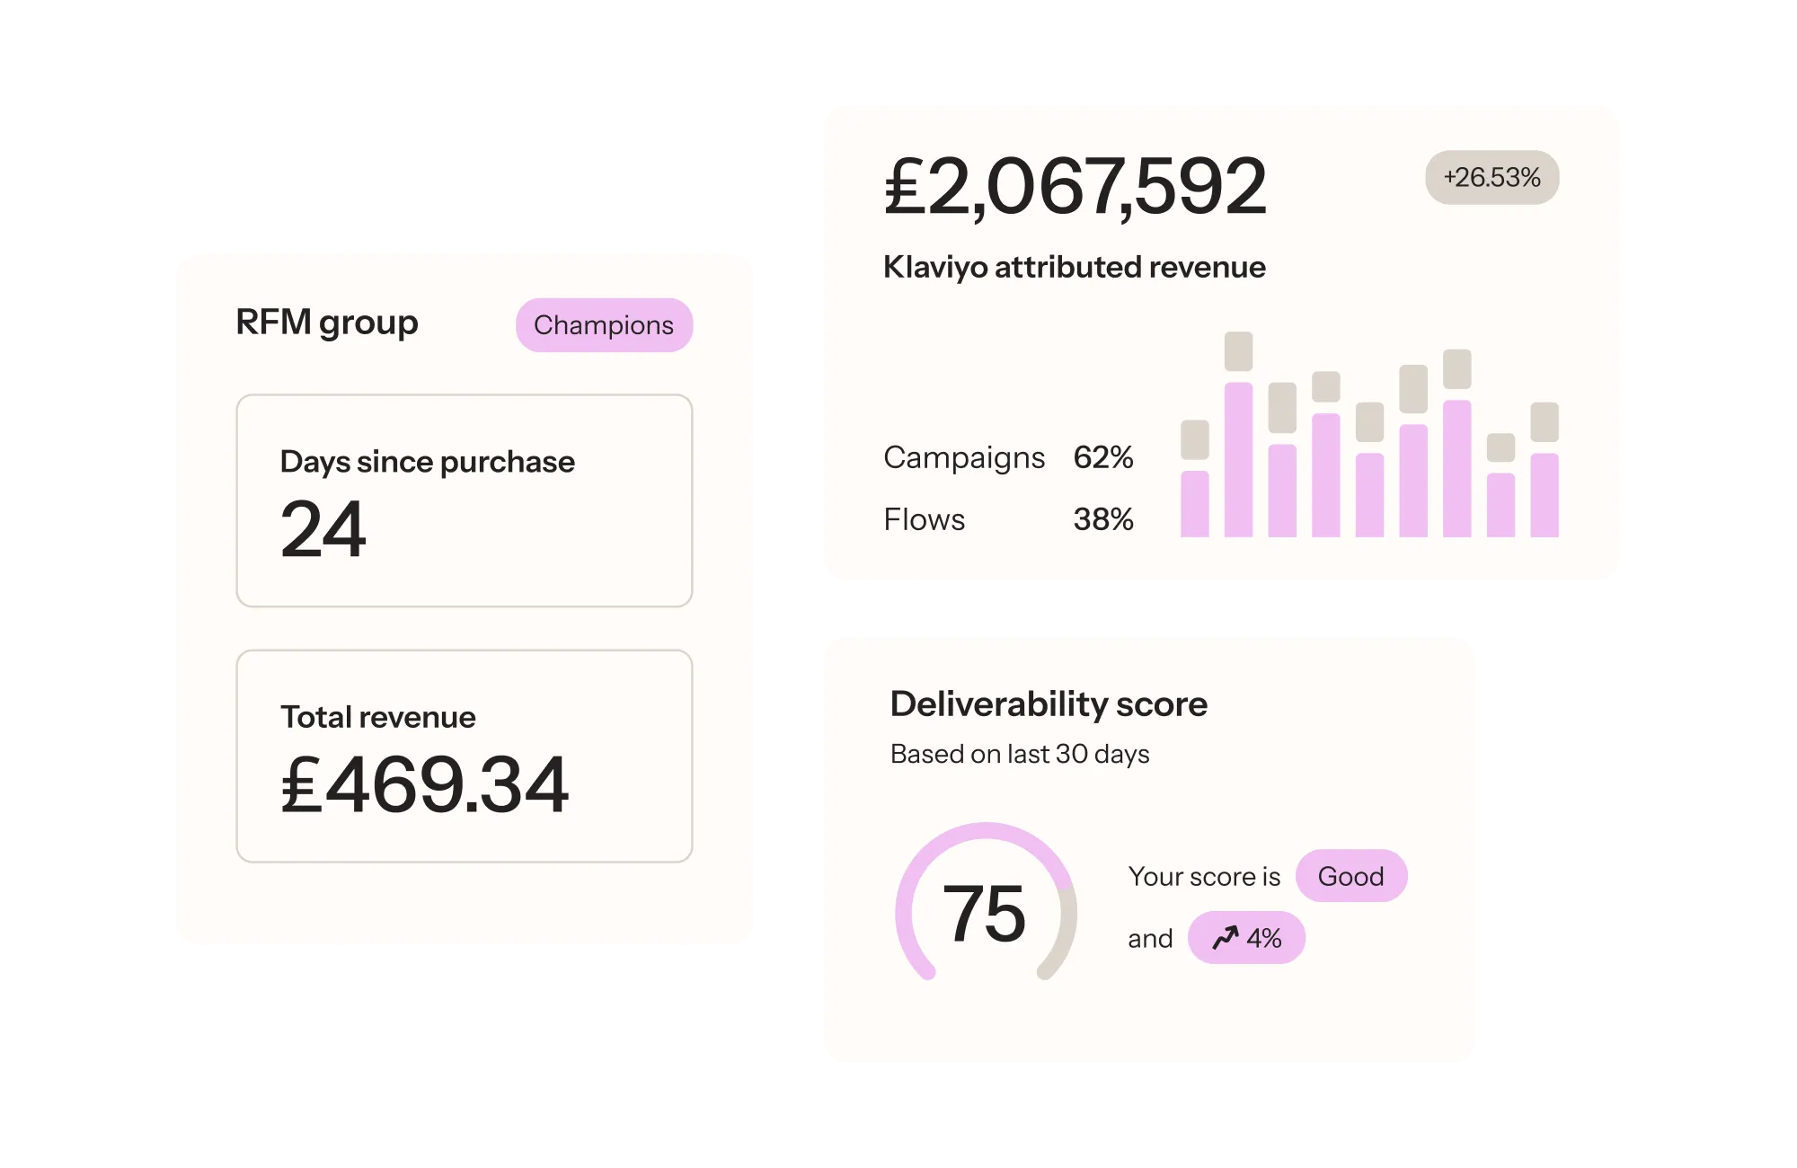This screenshot has width=1797, height=1168.
Task: Click the £469.34 total revenue value
Action: pyautogui.click(x=424, y=785)
